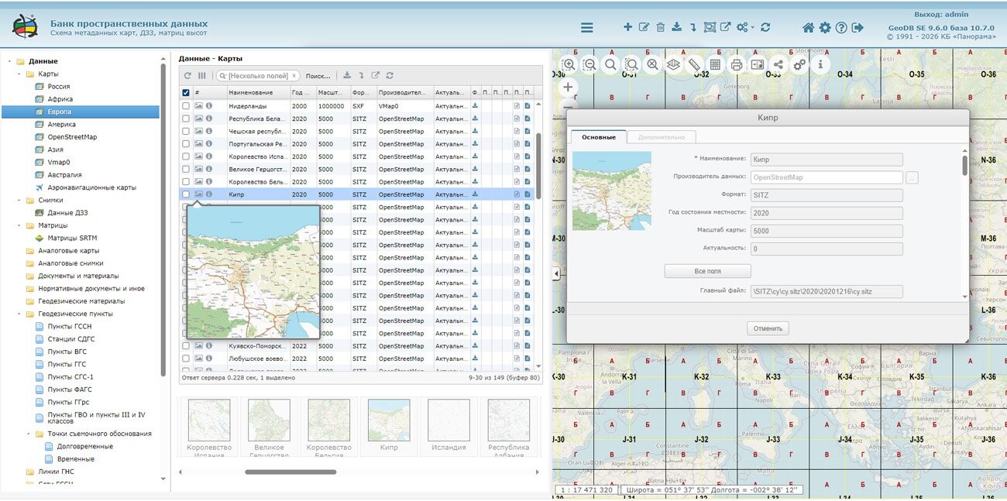
Task: Select the Африка item in the tree
Action: [x=60, y=99]
